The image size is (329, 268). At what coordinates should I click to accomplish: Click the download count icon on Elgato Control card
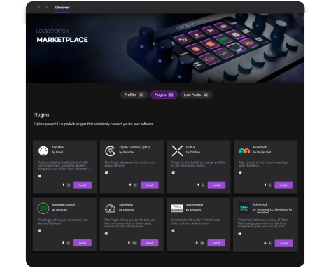point(130,185)
